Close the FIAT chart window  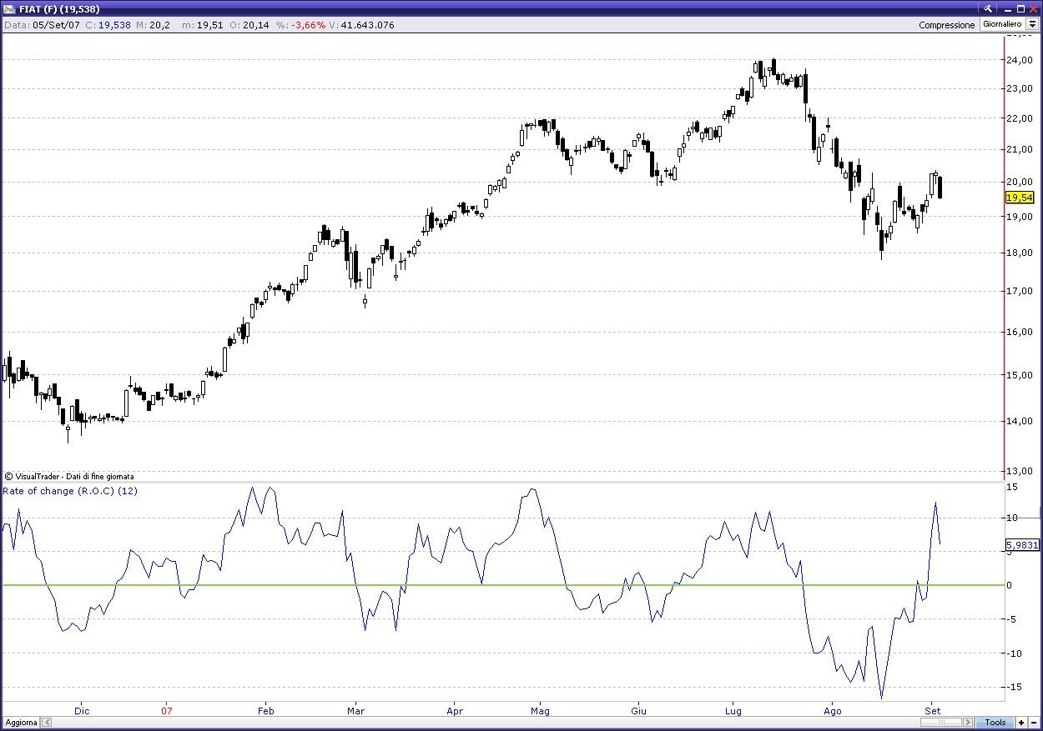pos(1032,9)
